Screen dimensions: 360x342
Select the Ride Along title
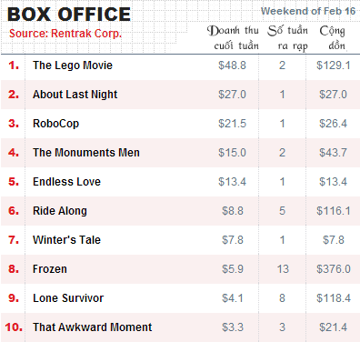(60, 211)
